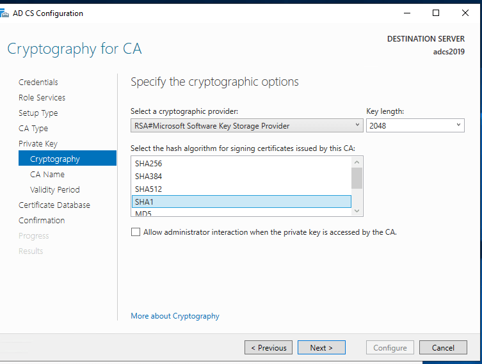Image resolution: width=482 pixels, height=364 pixels.
Task: Cancel the configuration wizard
Action: tap(443, 347)
